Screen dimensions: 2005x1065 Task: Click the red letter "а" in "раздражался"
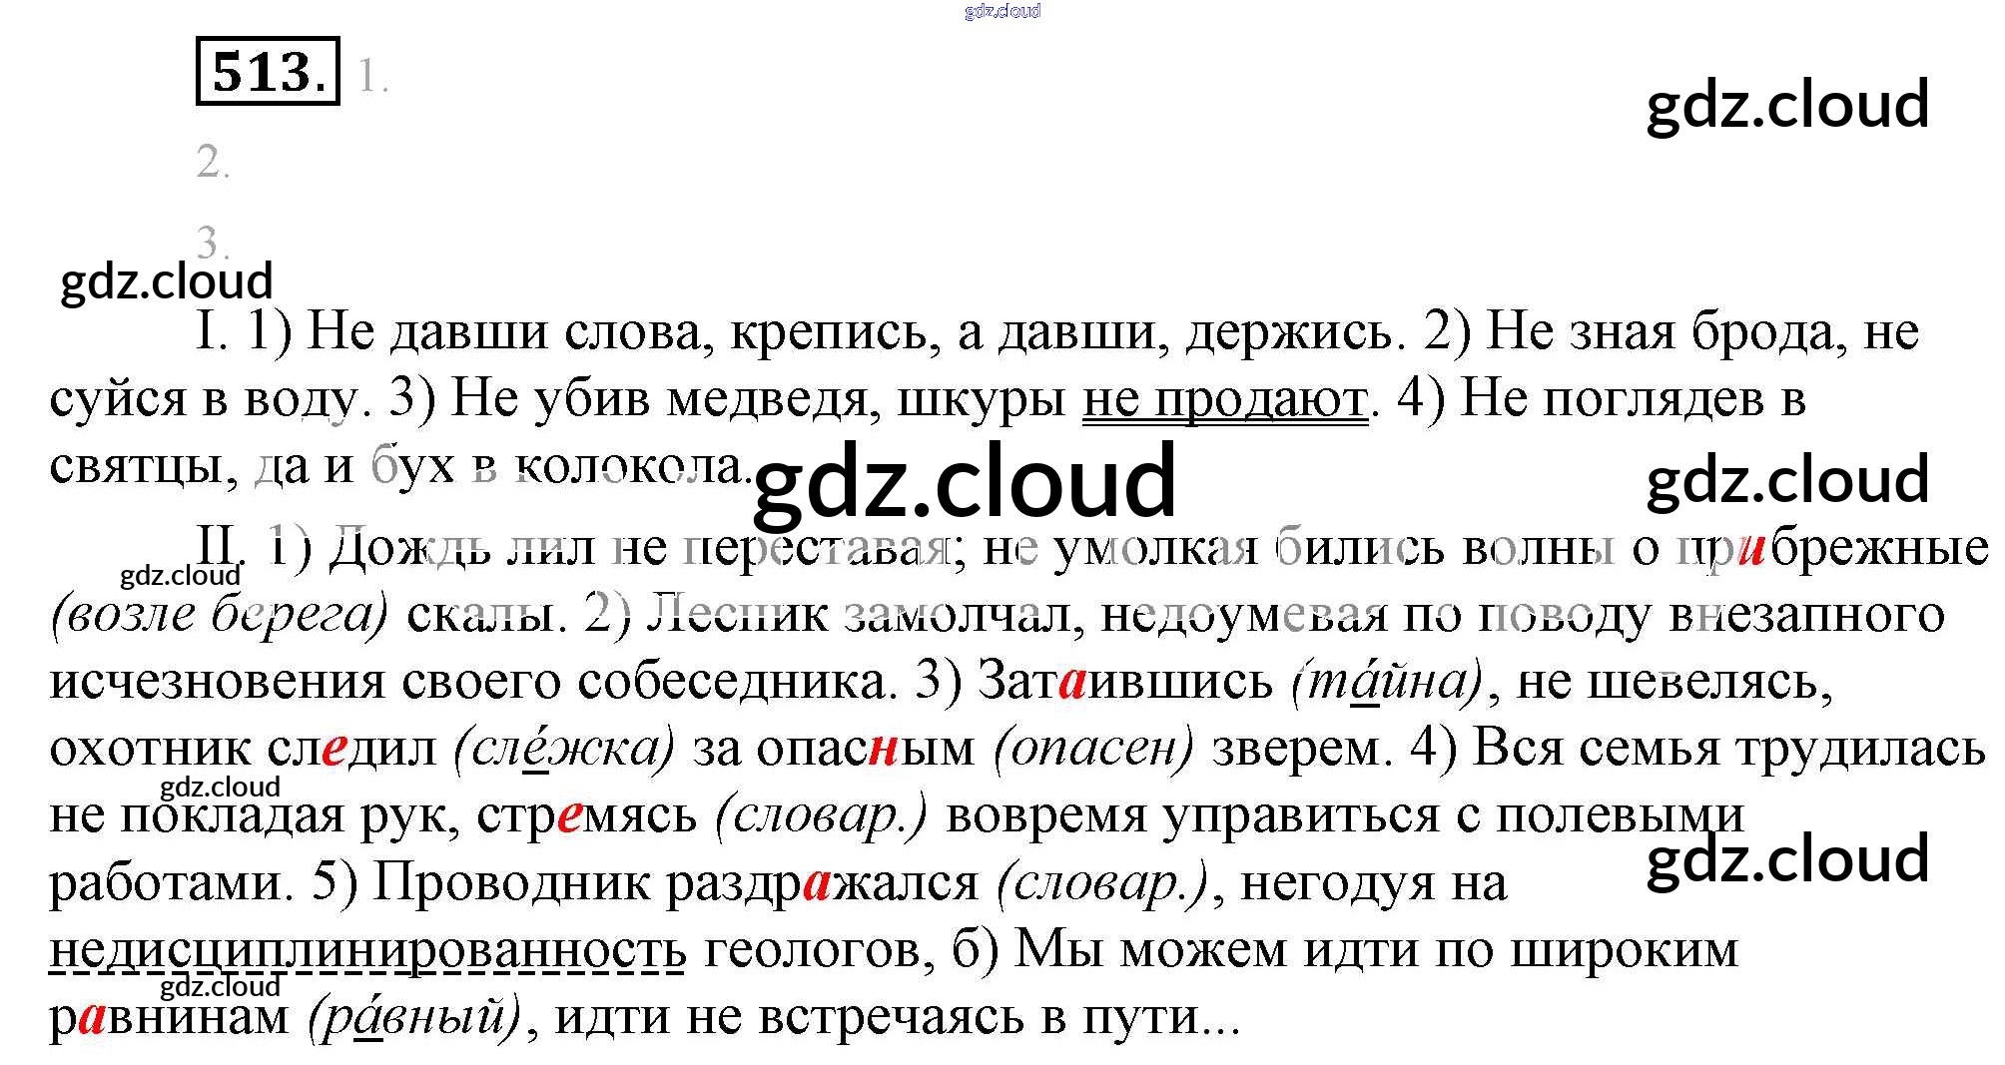click(817, 884)
